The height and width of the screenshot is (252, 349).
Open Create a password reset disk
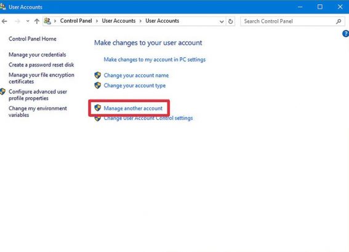click(41, 65)
